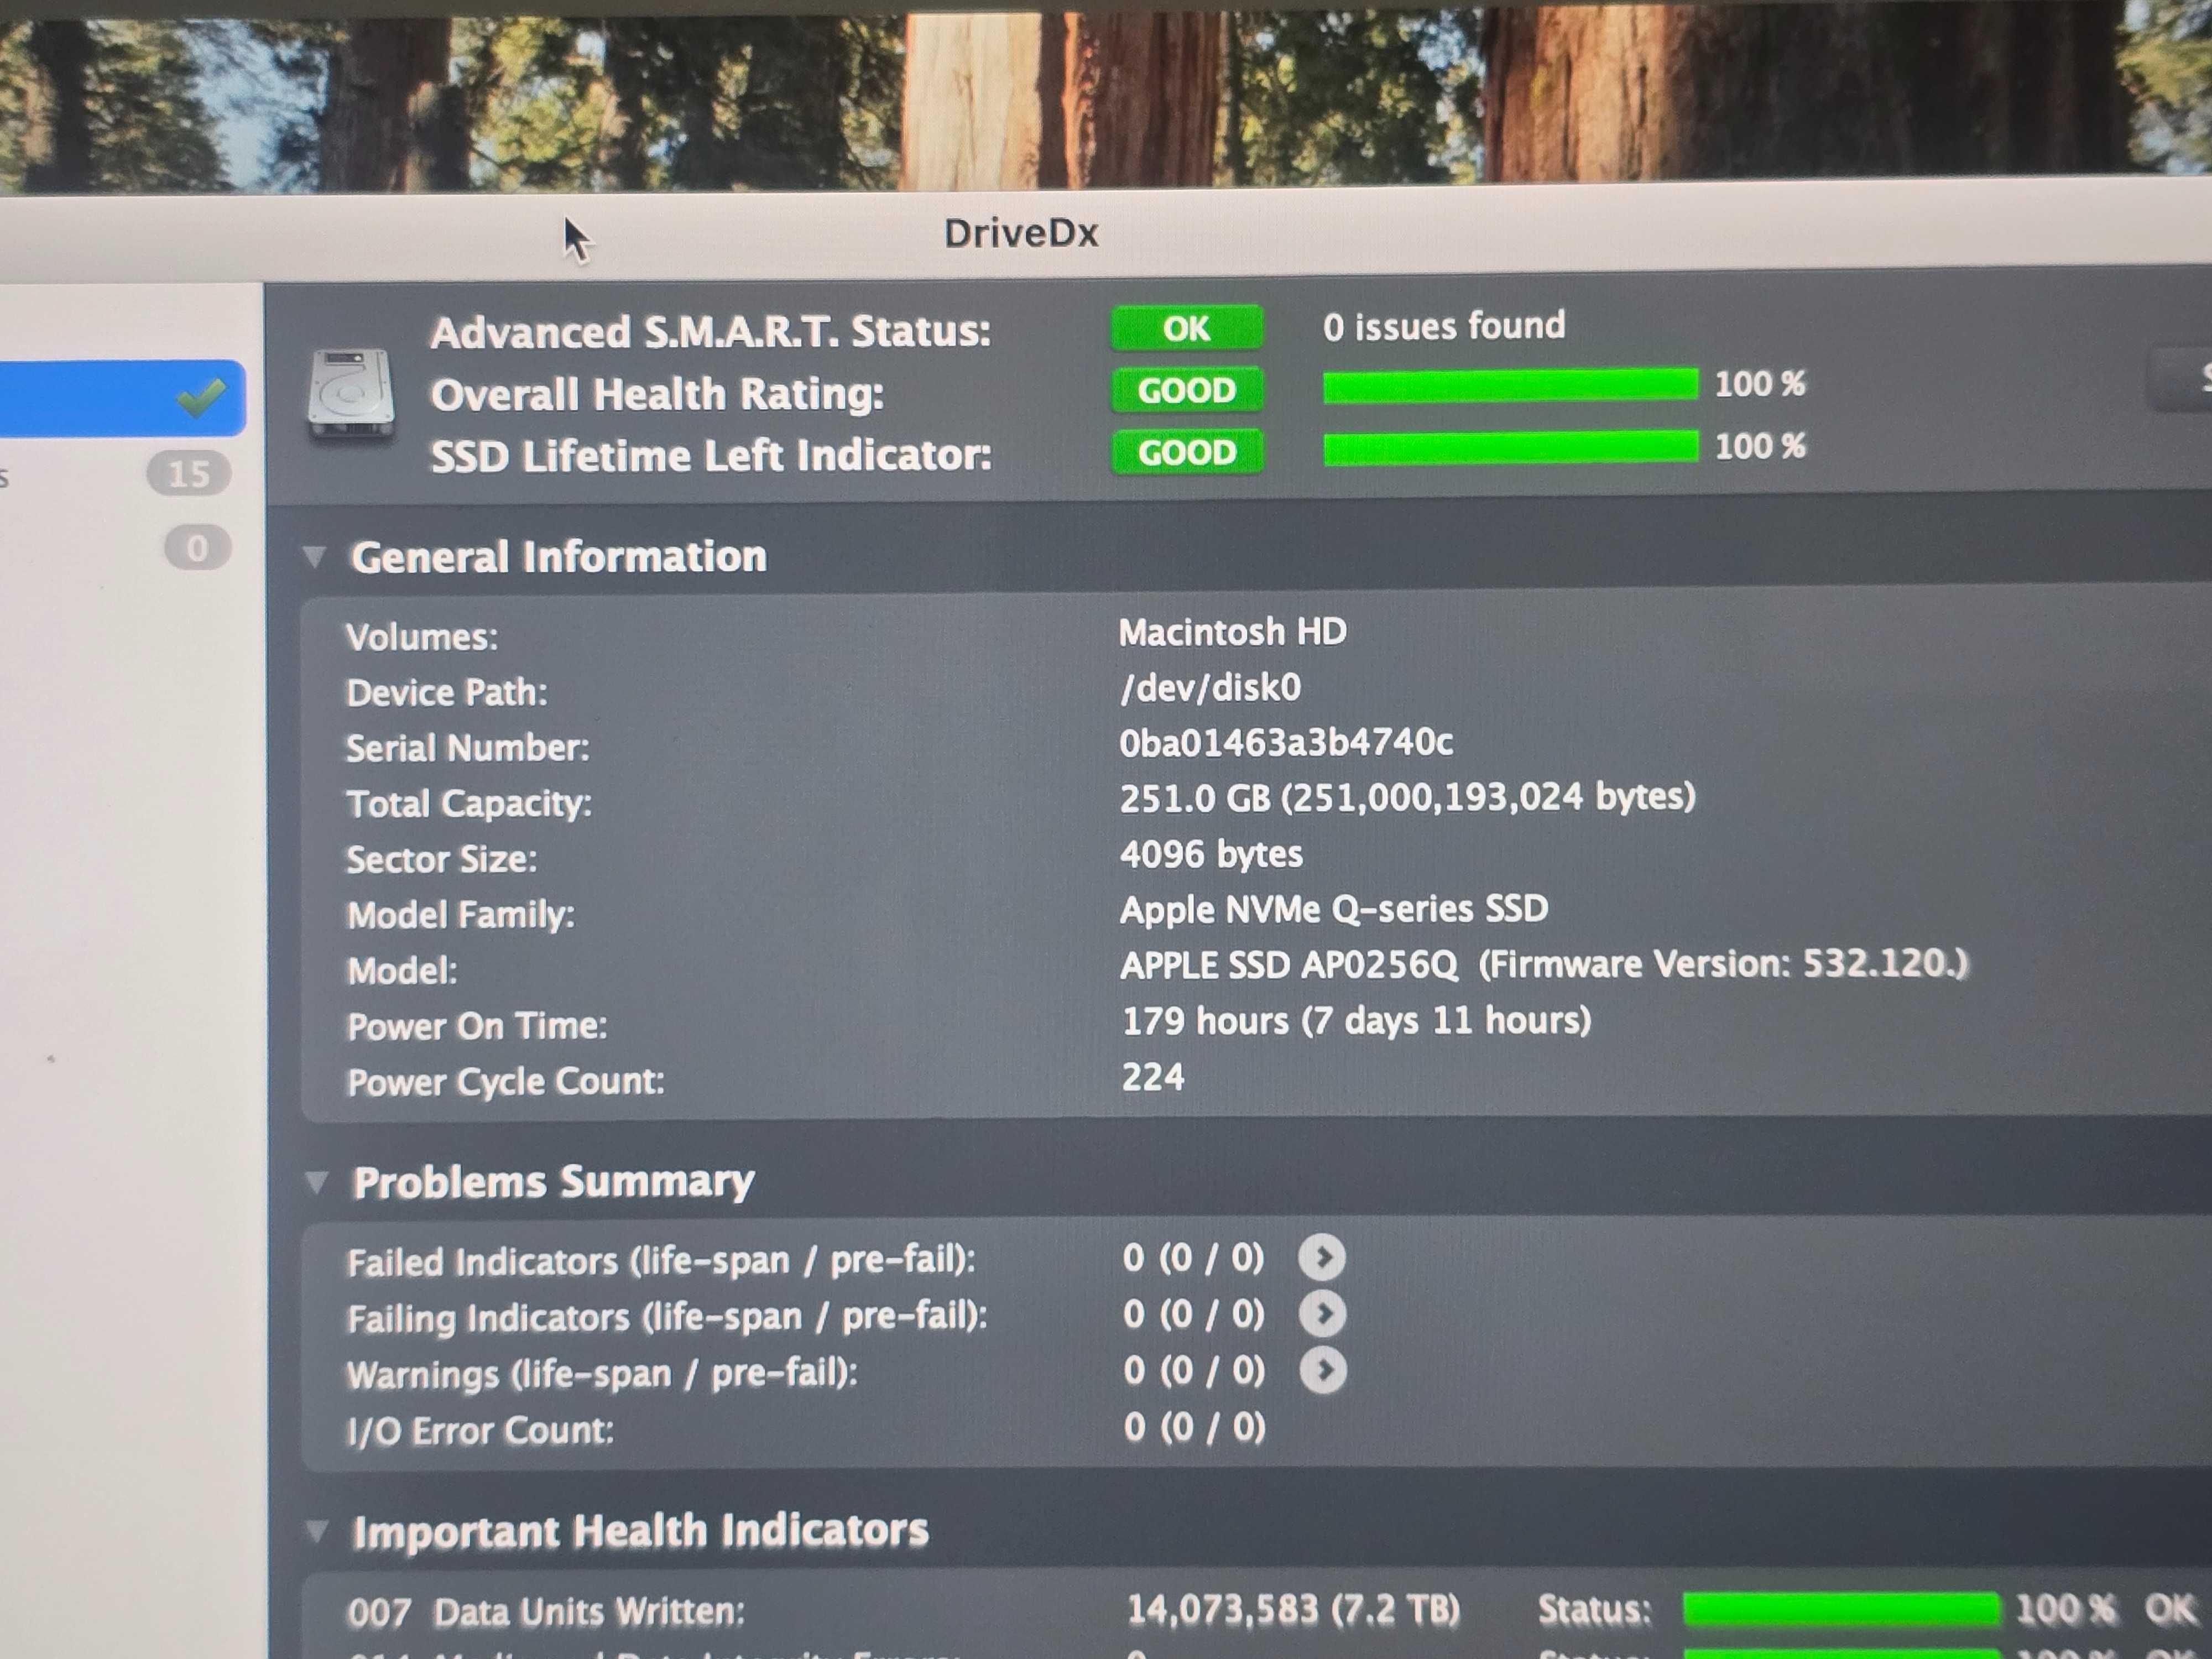This screenshot has width=2212, height=1659.
Task: Click the 'Advanced S.M.A.R.T. Status:' label
Action: click(x=711, y=332)
